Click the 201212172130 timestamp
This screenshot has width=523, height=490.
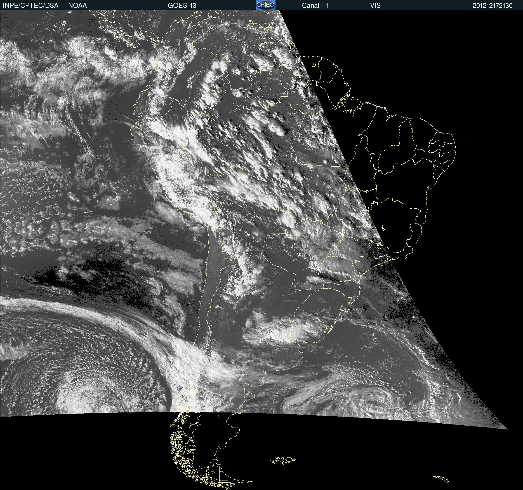coord(493,6)
